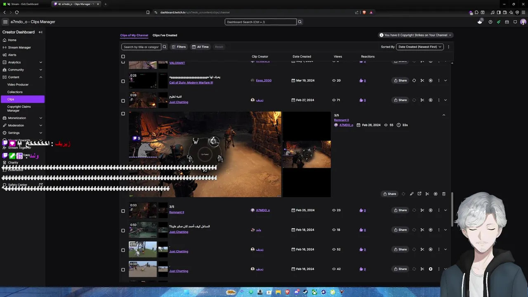
Task: Open the Remnant II link in expanded clip
Action: [341, 120]
